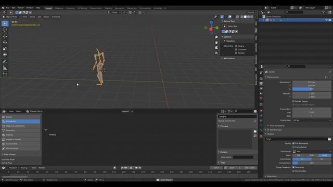Screen dimensions: 333x187
Task: Select the Annotate tool
Action: tap(5, 62)
